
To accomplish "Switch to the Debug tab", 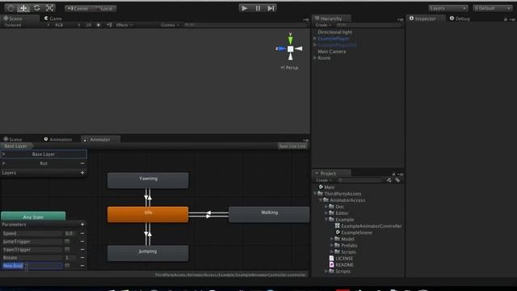I will (x=460, y=19).
